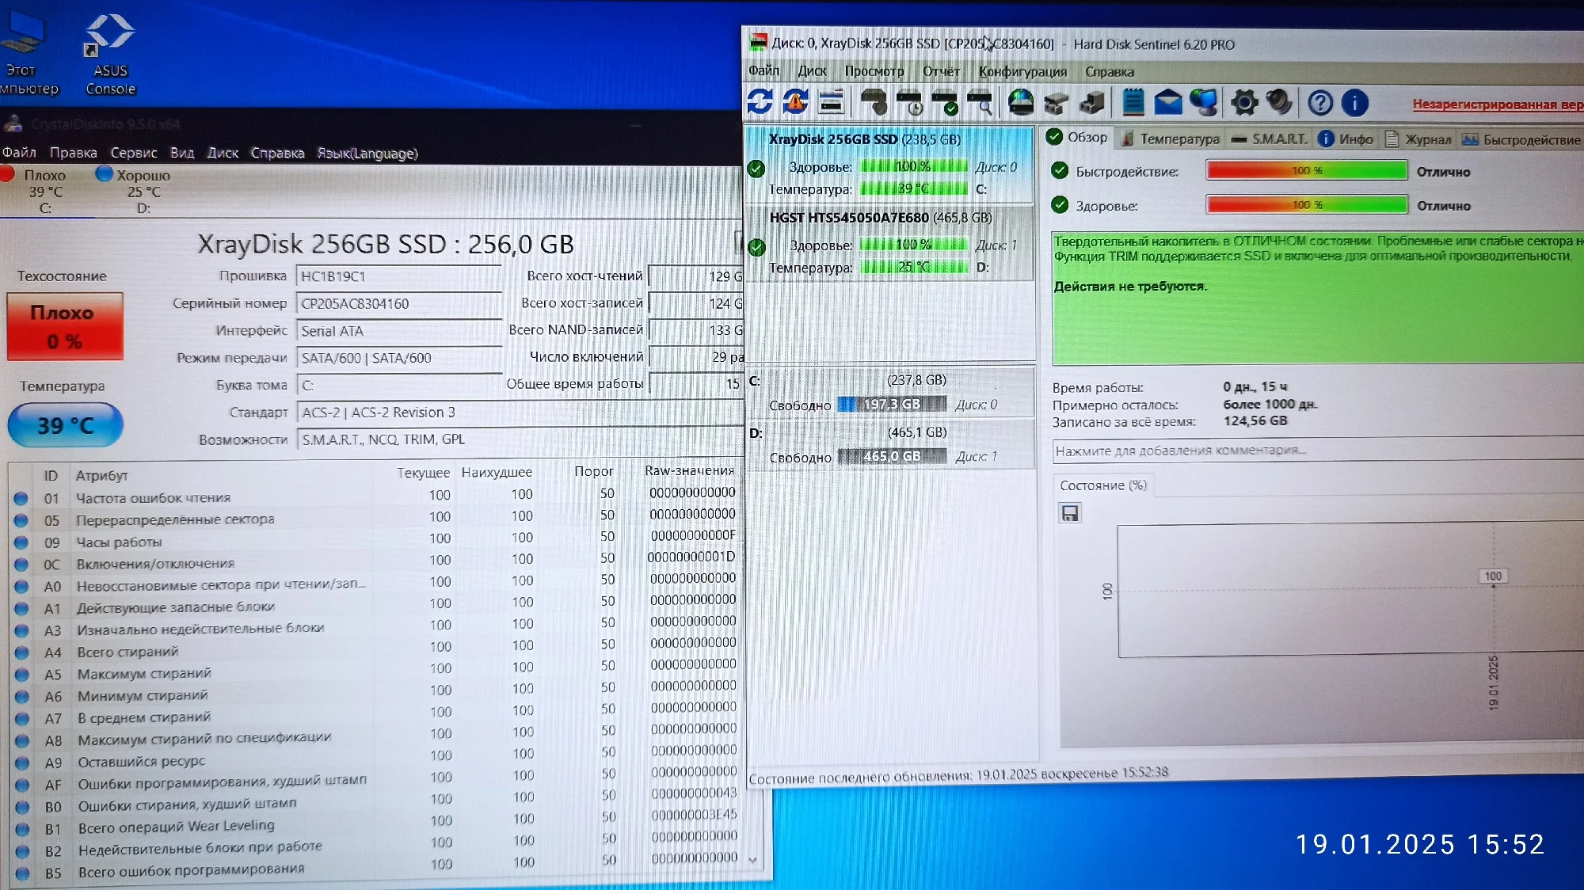
Task: Open the Правка menu in CrystalDiskInfo
Action: pos(73,153)
